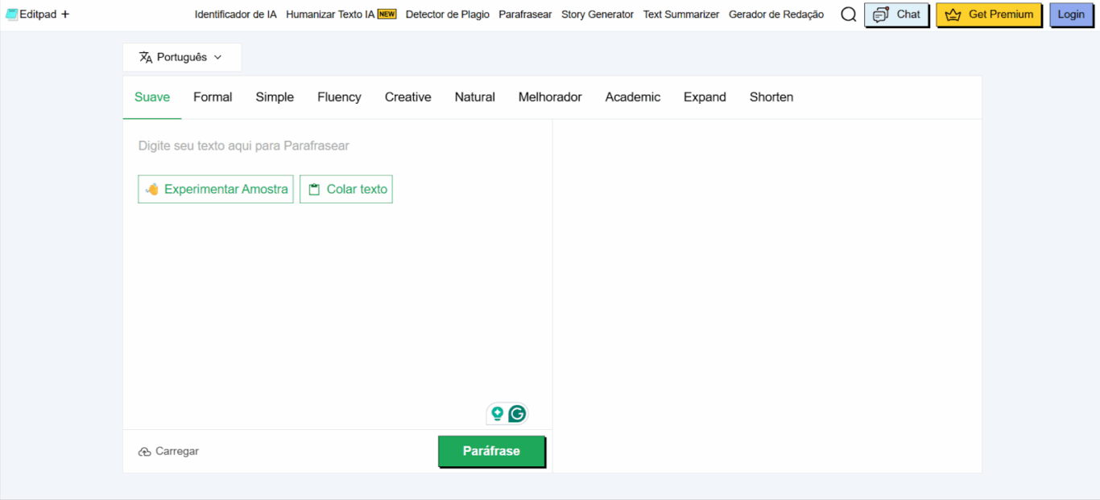Image resolution: width=1100 pixels, height=500 pixels.
Task: Open the Text Summarizer link
Action: 680,14
